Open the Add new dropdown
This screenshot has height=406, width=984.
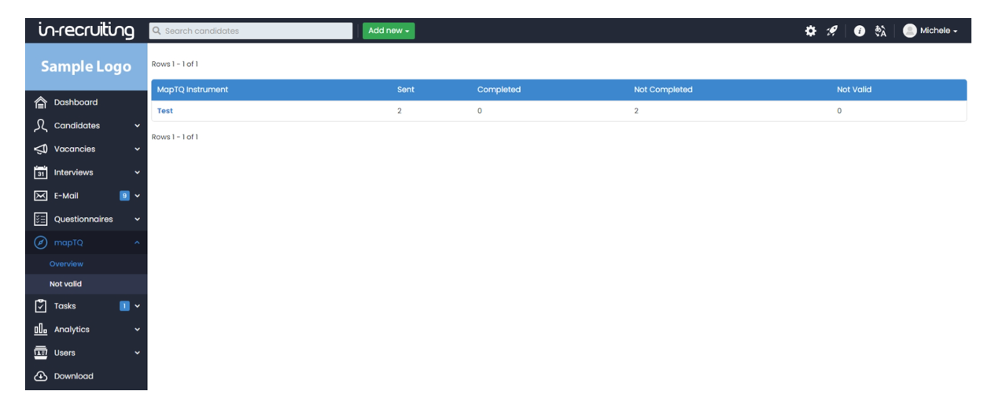coord(388,31)
